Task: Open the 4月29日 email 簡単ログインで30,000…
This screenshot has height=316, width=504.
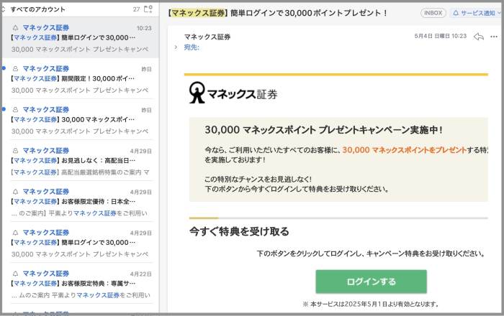Action: click(81, 243)
